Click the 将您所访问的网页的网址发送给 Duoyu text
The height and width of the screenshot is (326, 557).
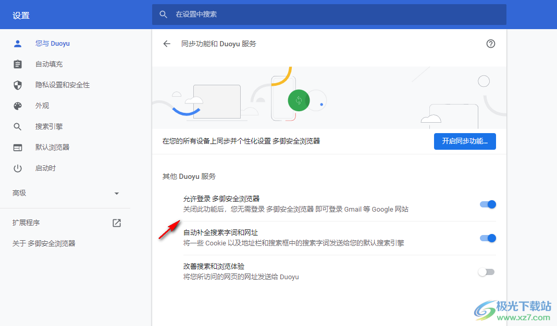241,277
